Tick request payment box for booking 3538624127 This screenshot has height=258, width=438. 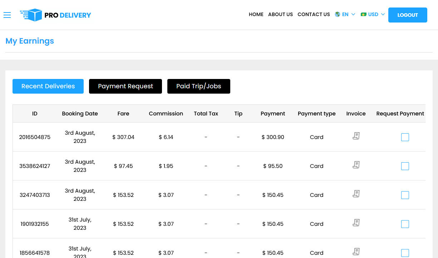(x=405, y=166)
